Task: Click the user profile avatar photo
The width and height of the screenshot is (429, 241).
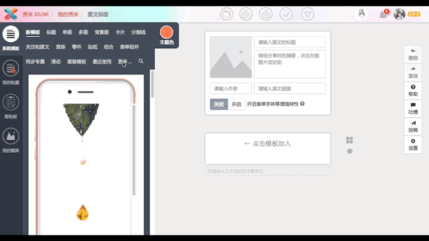Action: [400, 14]
